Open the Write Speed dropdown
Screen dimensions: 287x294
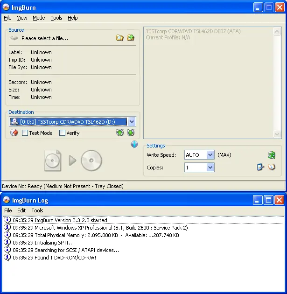point(210,155)
